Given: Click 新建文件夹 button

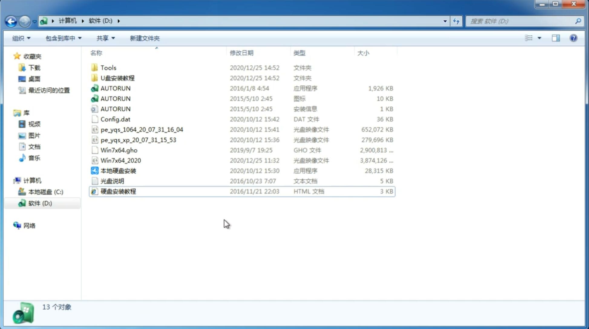Looking at the screenshot, I should 144,38.
